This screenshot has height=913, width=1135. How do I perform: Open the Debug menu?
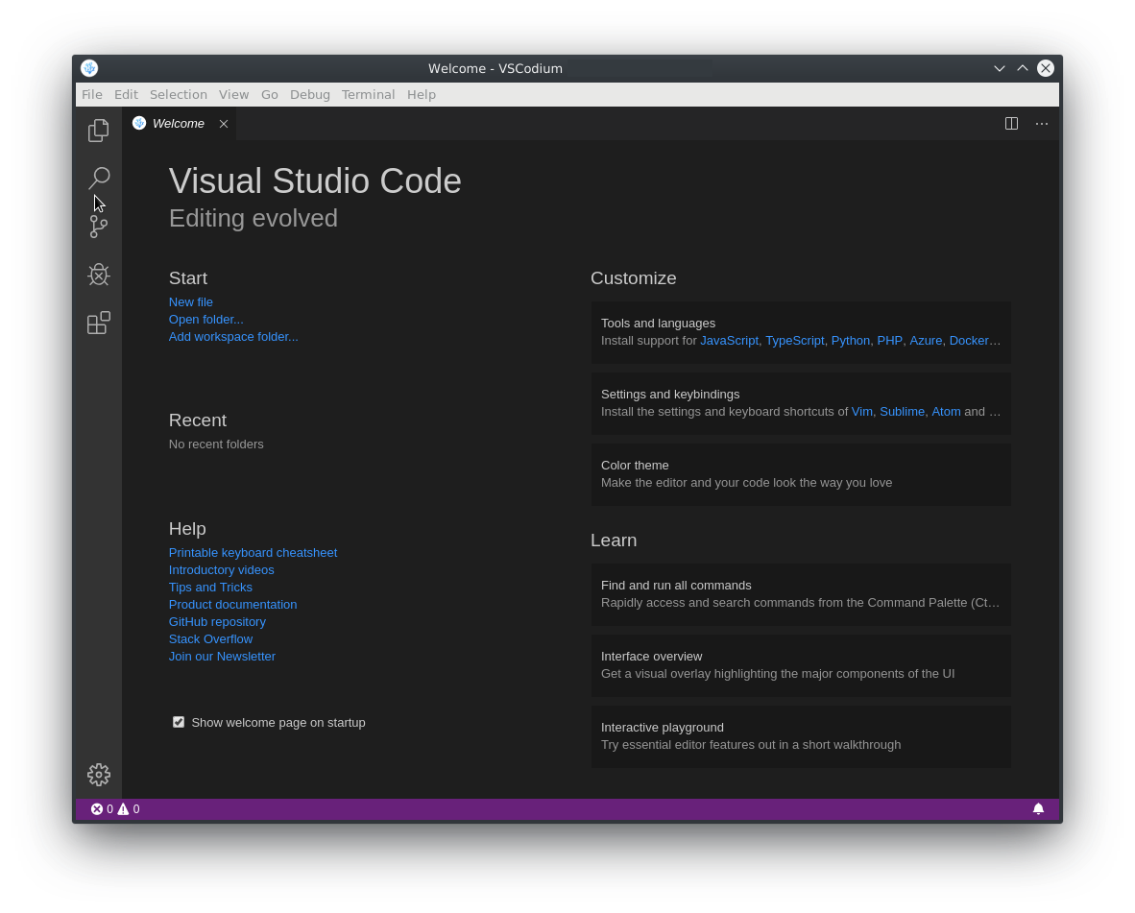310,94
